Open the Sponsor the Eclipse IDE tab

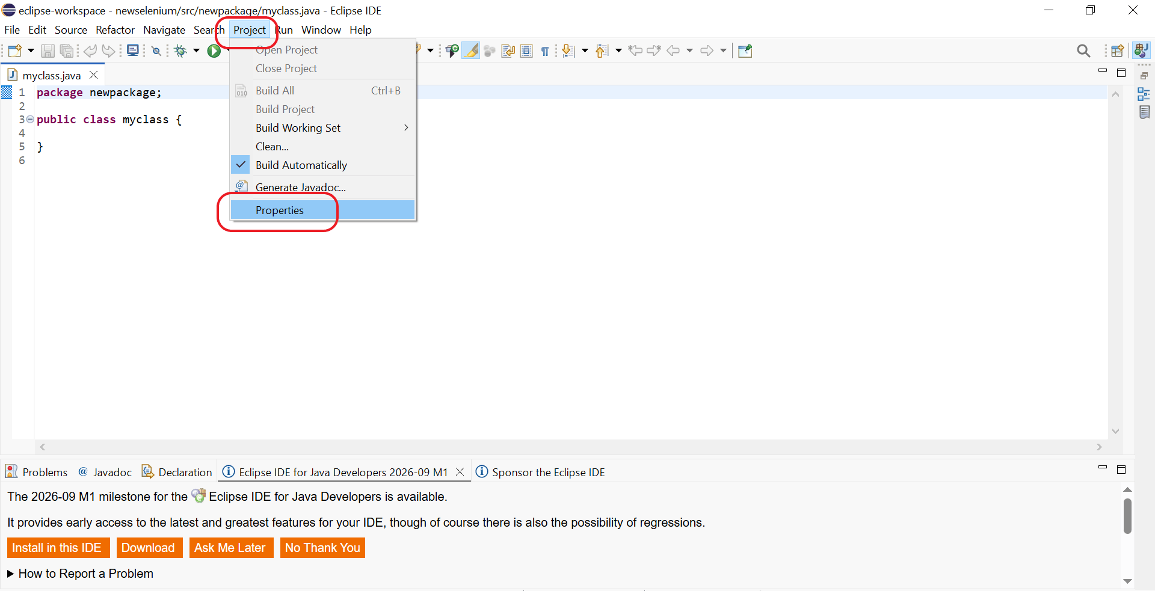point(540,472)
